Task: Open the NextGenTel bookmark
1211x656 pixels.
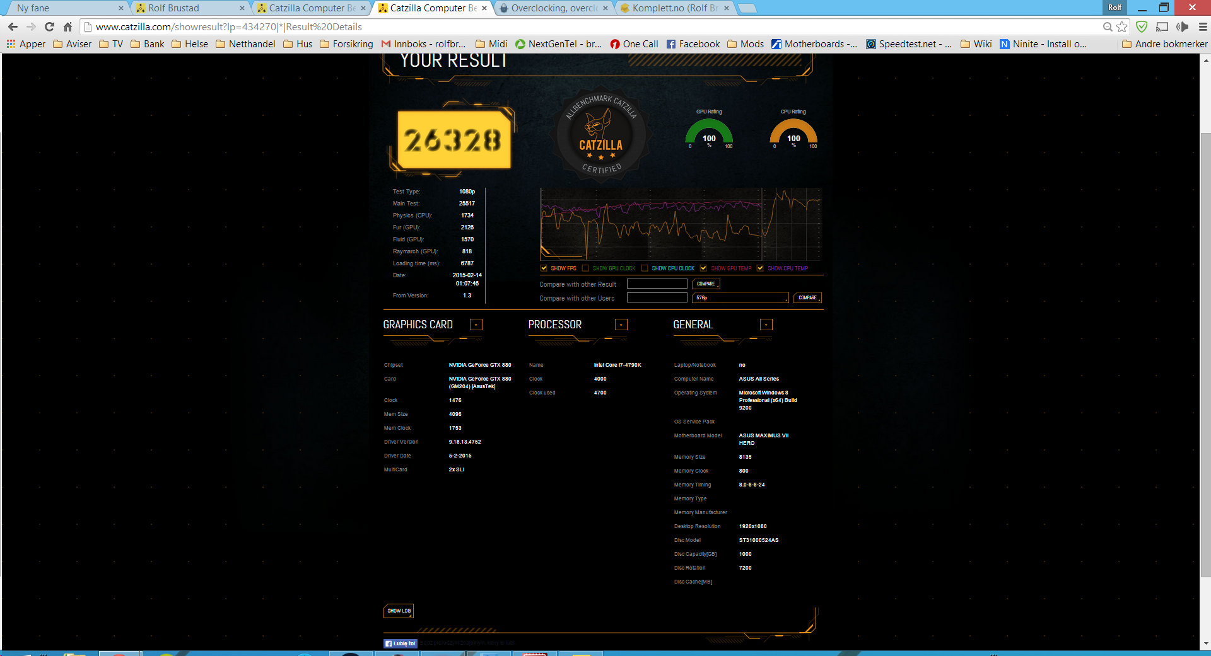Action: [x=558, y=44]
